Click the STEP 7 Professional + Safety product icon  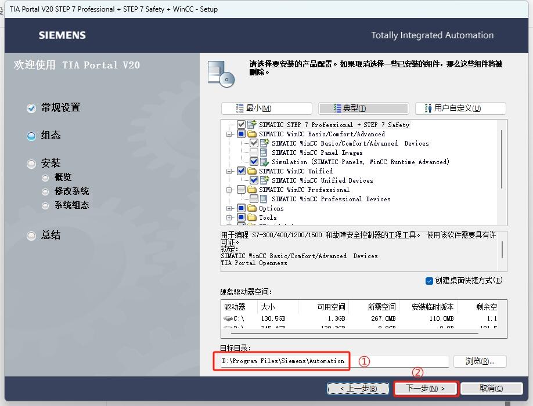(x=252, y=124)
